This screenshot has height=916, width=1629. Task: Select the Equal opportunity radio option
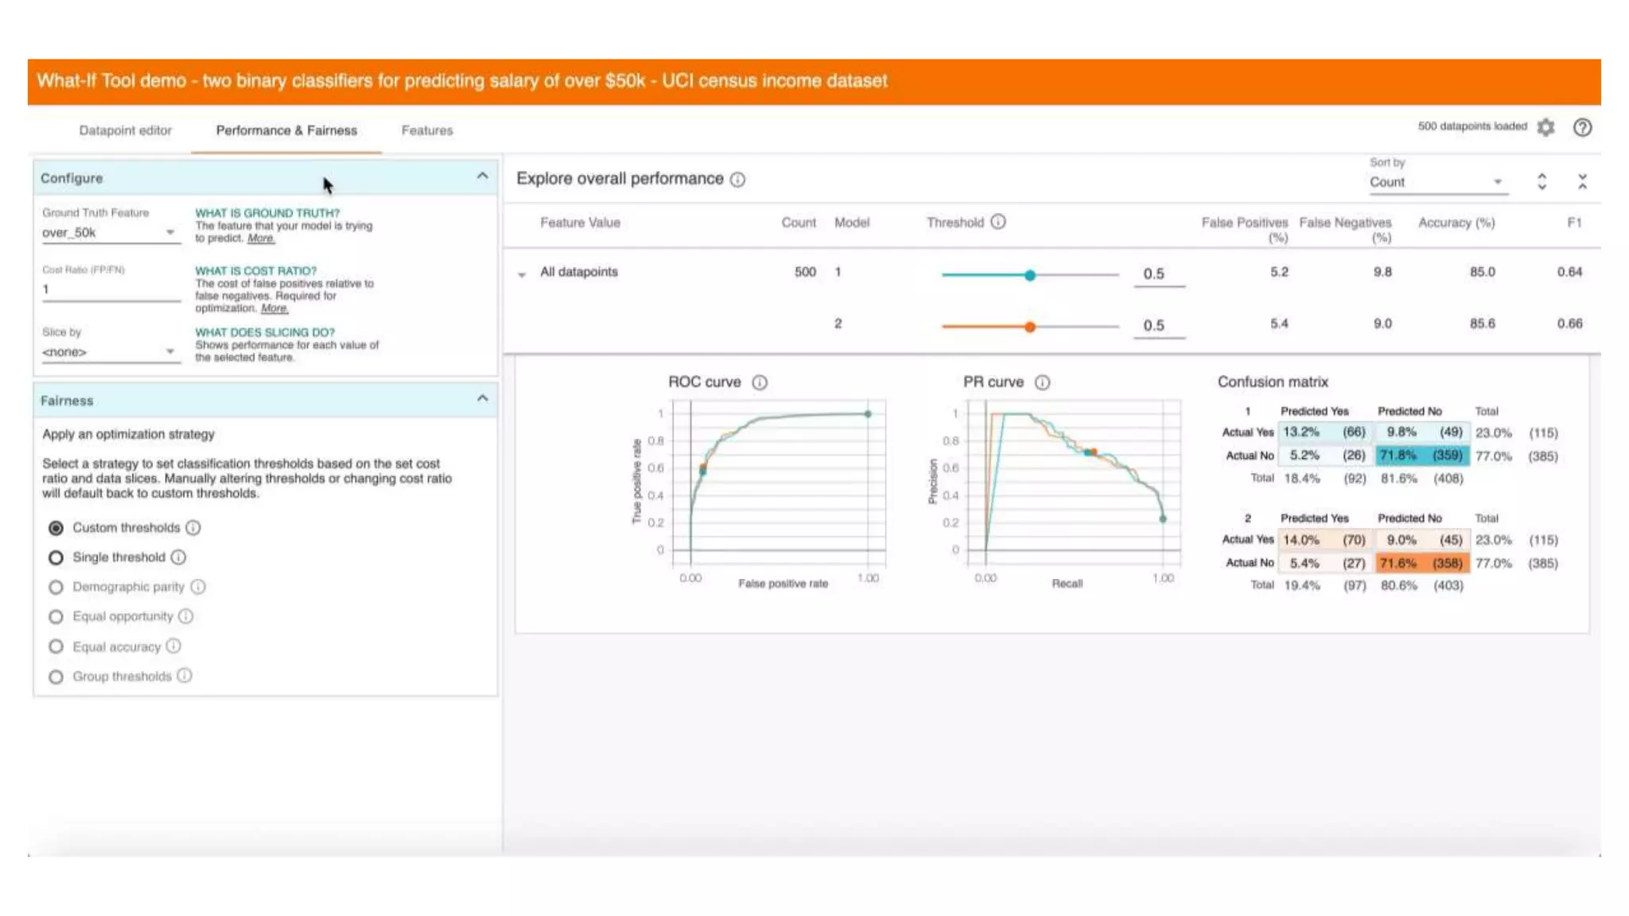(x=56, y=617)
